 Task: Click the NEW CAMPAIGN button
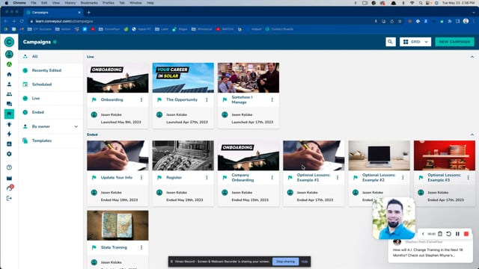click(x=454, y=42)
